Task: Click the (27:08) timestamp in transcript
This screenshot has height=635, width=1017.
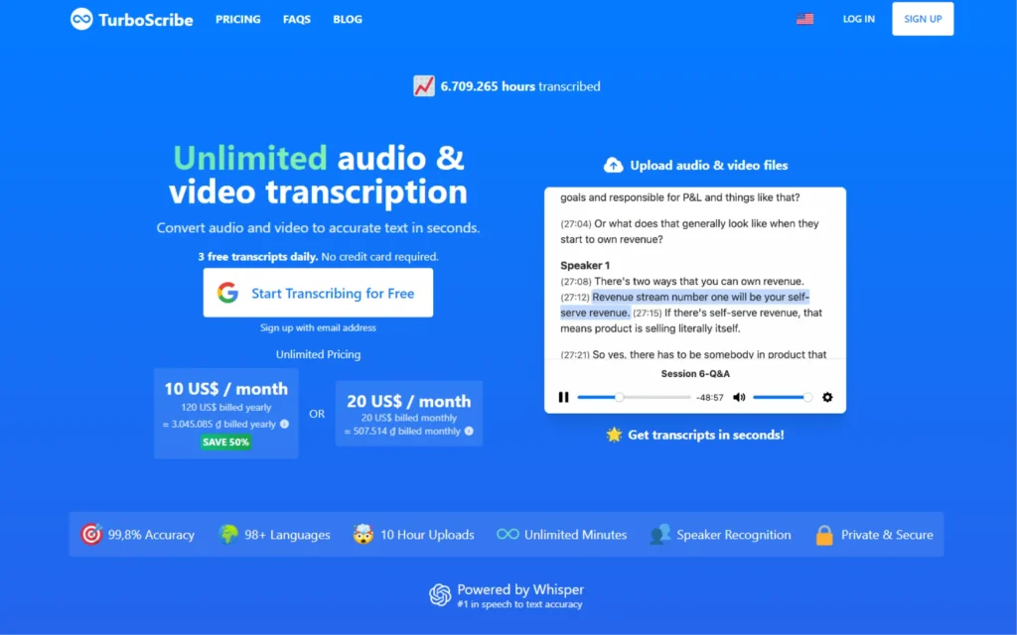Action: (576, 282)
